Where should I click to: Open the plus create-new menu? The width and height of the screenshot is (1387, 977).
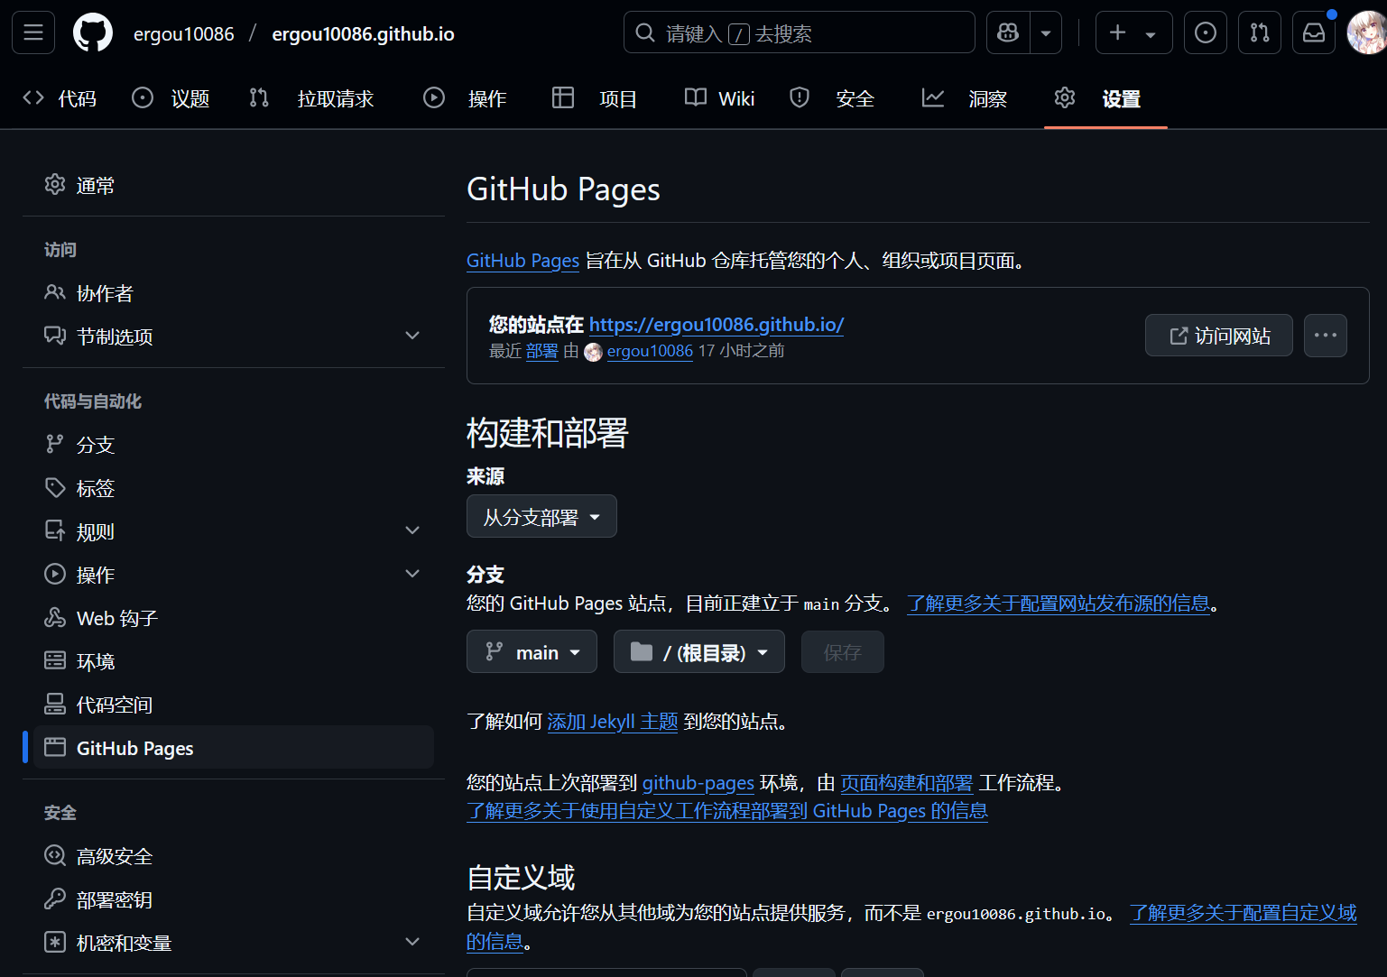[1133, 32]
